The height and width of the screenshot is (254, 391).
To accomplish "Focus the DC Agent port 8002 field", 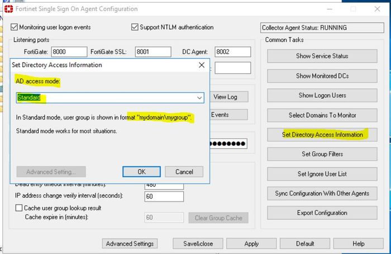I will (233, 52).
